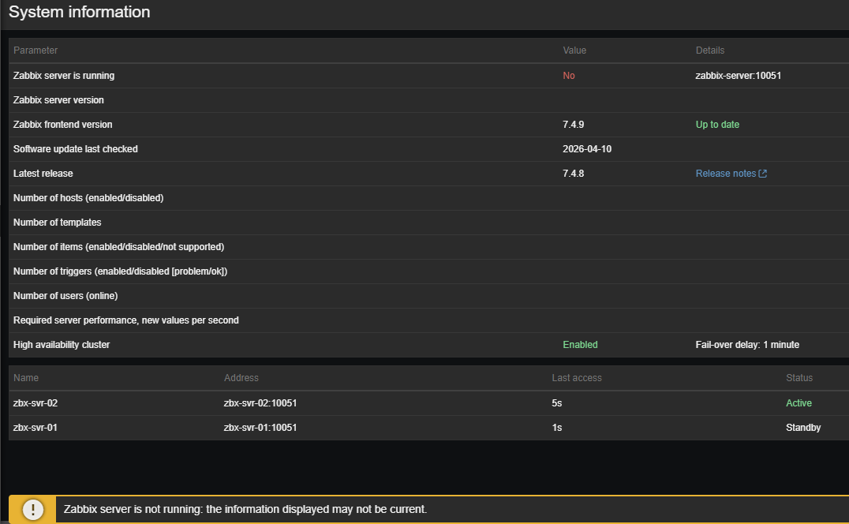Click the 'Parameter' column header
Viewport: 849px width, 524px height.
(36, 51)
